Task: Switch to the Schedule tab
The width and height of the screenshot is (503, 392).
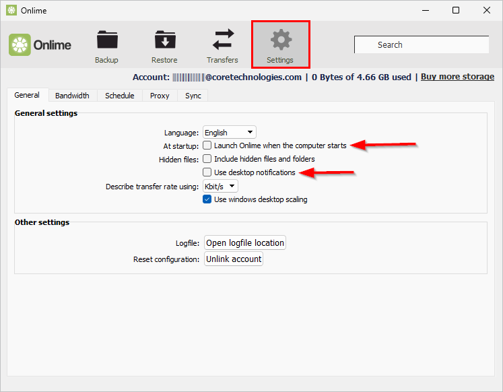Action: tap(120, 96)
